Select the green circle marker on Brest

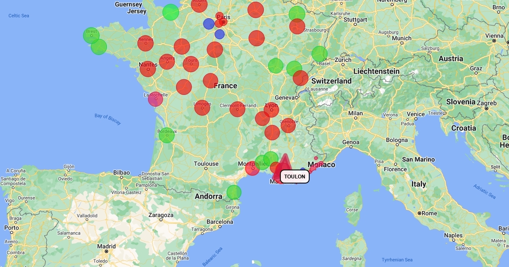tap(91, 36)
